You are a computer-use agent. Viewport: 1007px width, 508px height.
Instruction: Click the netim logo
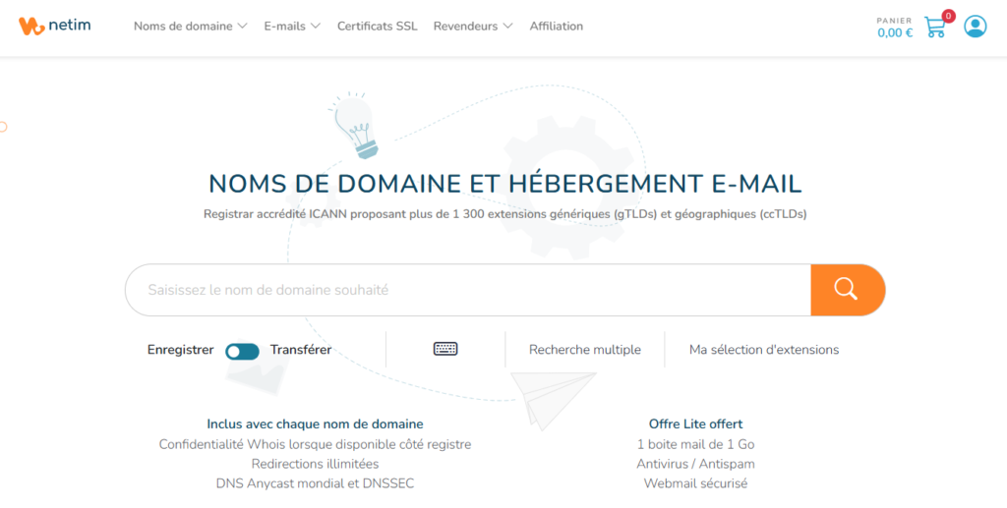(x=55, y=27)
